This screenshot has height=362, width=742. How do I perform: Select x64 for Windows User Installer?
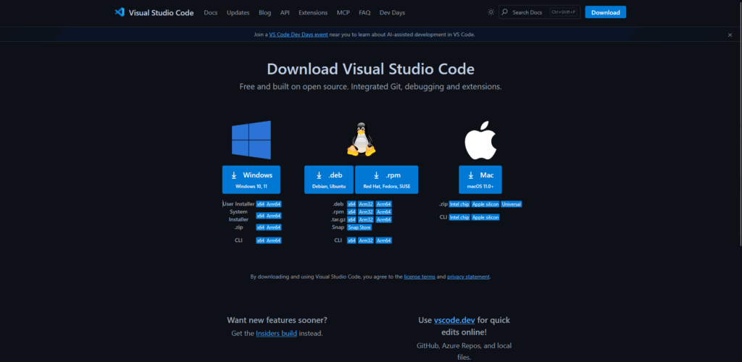click(x=260, y=204)
